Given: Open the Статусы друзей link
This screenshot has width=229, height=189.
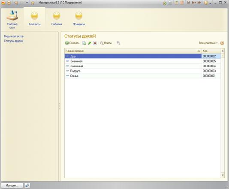Looking at the screenshot, I should [x=14, y=41].
